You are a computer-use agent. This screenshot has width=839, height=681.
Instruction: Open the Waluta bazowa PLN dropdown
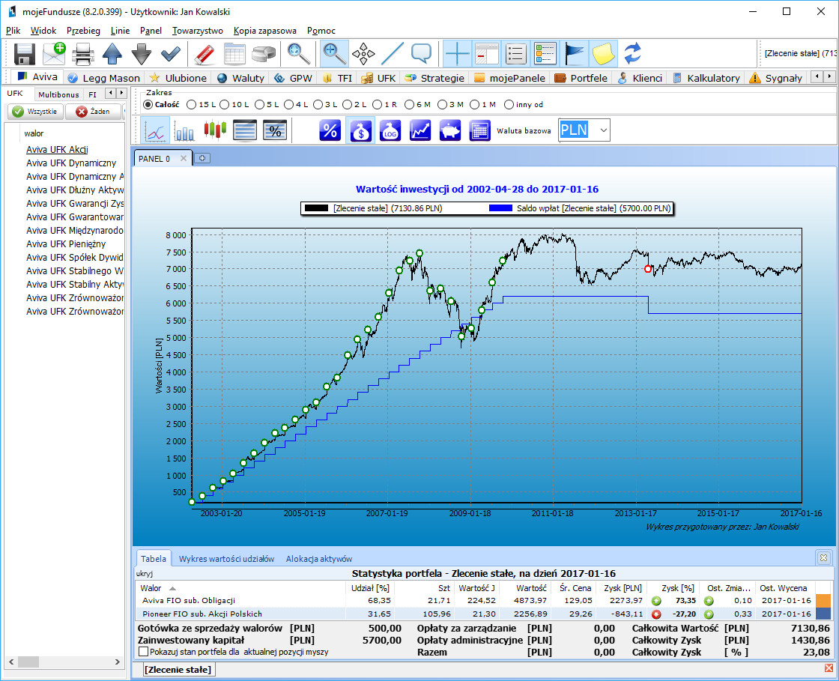click(604, 130)
